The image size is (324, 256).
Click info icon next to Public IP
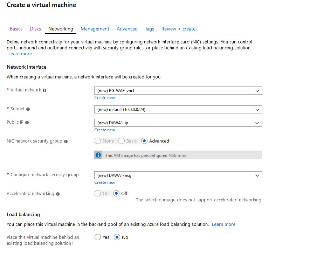[x=27, y=123]
